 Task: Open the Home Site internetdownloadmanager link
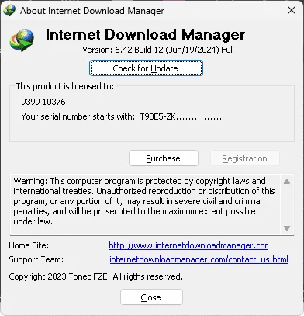pos(188,245)
